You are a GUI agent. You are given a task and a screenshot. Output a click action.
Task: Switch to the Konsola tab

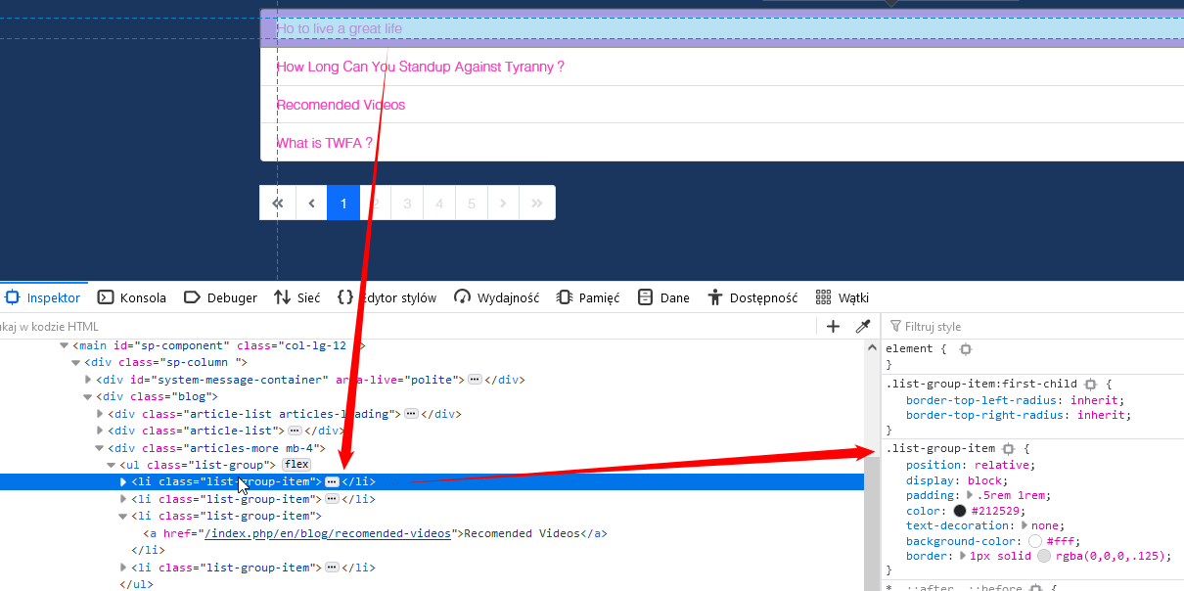click(x=132, y=297)
